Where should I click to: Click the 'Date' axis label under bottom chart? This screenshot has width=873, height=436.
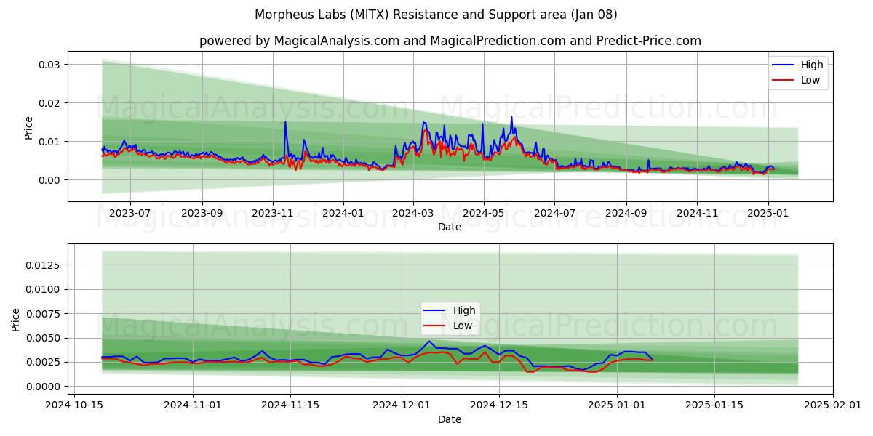[450, 420]
